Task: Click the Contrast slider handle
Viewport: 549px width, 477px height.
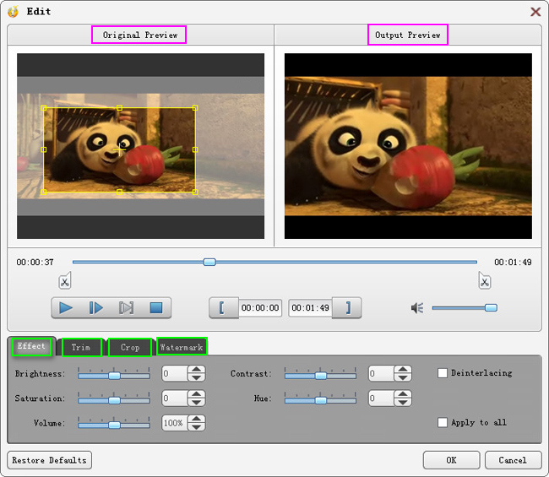Action: click(321, 376)
